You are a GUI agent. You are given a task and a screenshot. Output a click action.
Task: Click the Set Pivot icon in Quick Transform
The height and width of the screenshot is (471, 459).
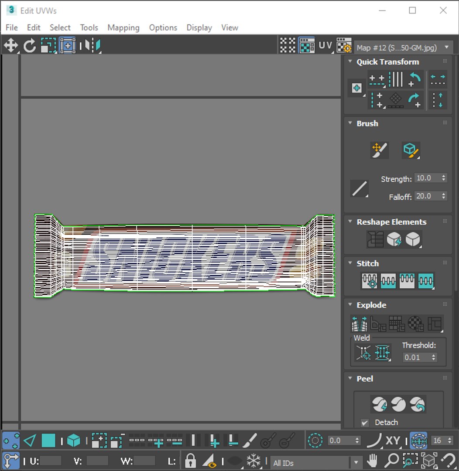(x=357, y=88)
